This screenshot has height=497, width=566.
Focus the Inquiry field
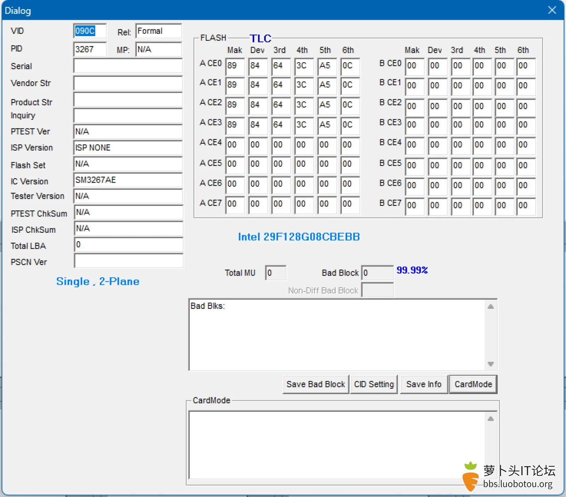(128, 116)
